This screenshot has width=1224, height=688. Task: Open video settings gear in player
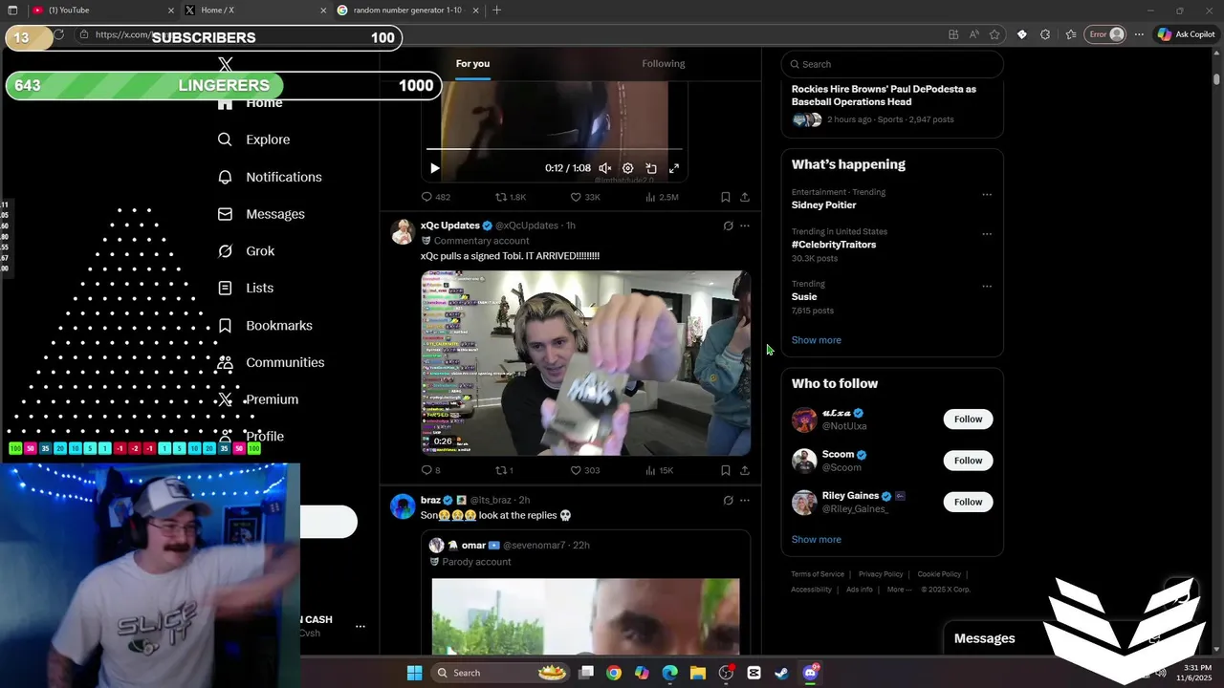point(628,168)
